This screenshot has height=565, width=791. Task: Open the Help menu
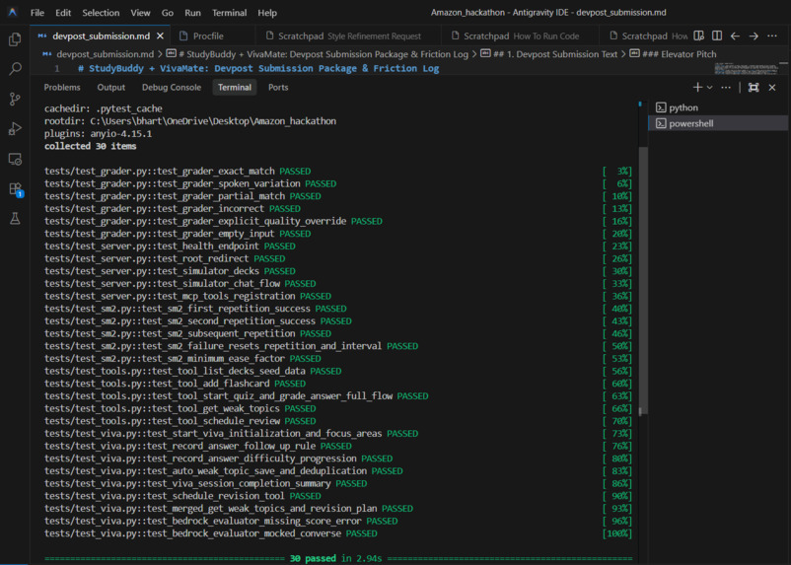pos(267,13)
